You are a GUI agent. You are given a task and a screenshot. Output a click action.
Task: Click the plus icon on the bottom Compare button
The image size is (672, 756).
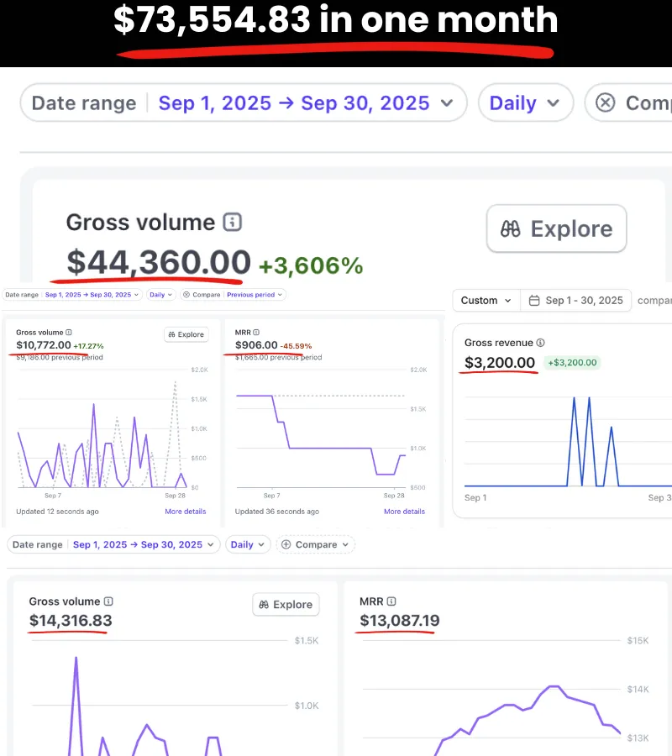(286, 544)
